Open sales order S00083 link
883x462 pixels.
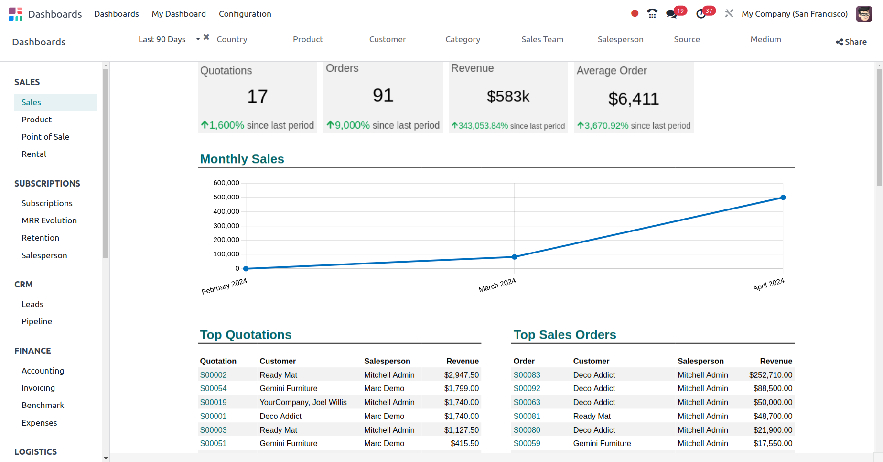pos(527,375)
